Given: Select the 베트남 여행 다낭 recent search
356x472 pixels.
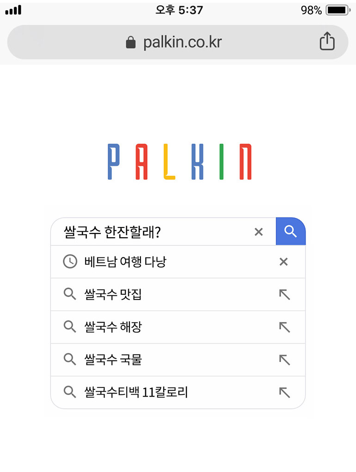Looking at the screenshot, I should [x=125, y=262].
